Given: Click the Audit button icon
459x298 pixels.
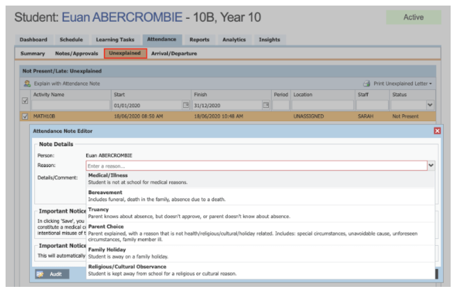Looking at the screenshot, I should [x=39, y=274].
